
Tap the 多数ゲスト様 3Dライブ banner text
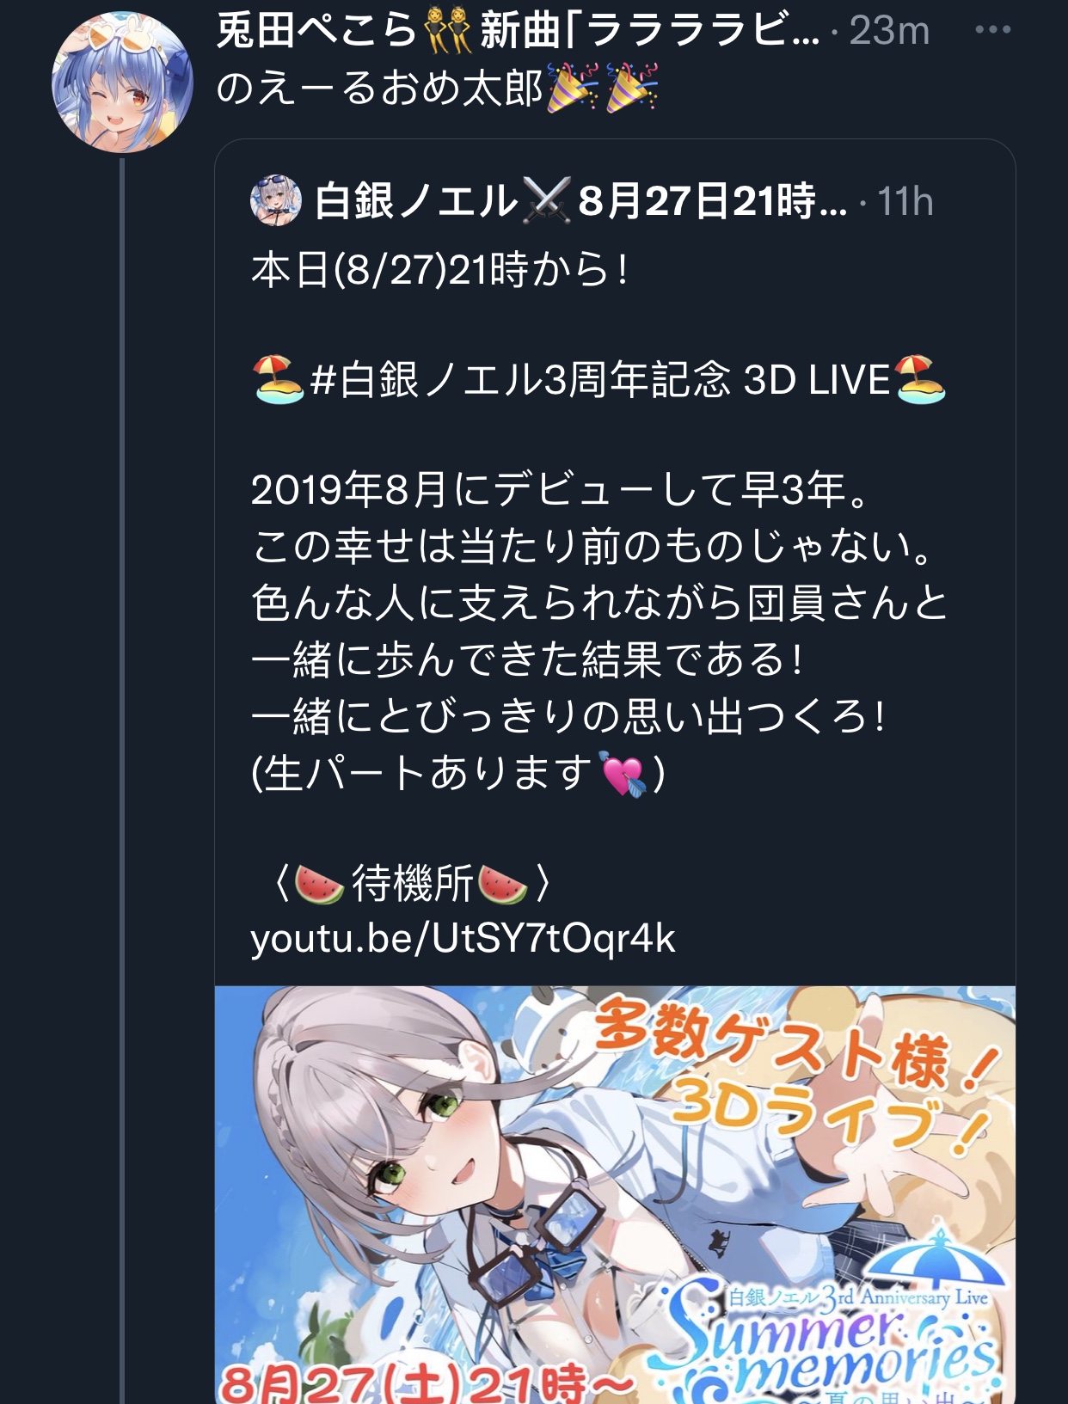[x=795, y=1073]
